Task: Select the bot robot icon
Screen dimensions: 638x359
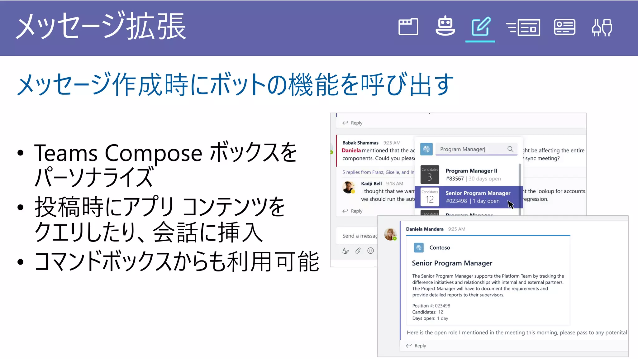Action: coord(445,26)
